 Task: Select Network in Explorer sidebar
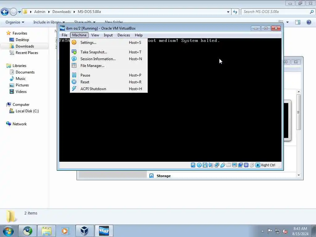click(x=19, y=124)
